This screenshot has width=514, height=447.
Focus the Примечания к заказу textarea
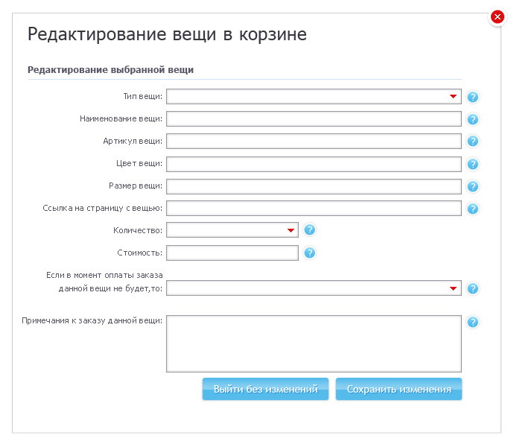coord(314,343)
